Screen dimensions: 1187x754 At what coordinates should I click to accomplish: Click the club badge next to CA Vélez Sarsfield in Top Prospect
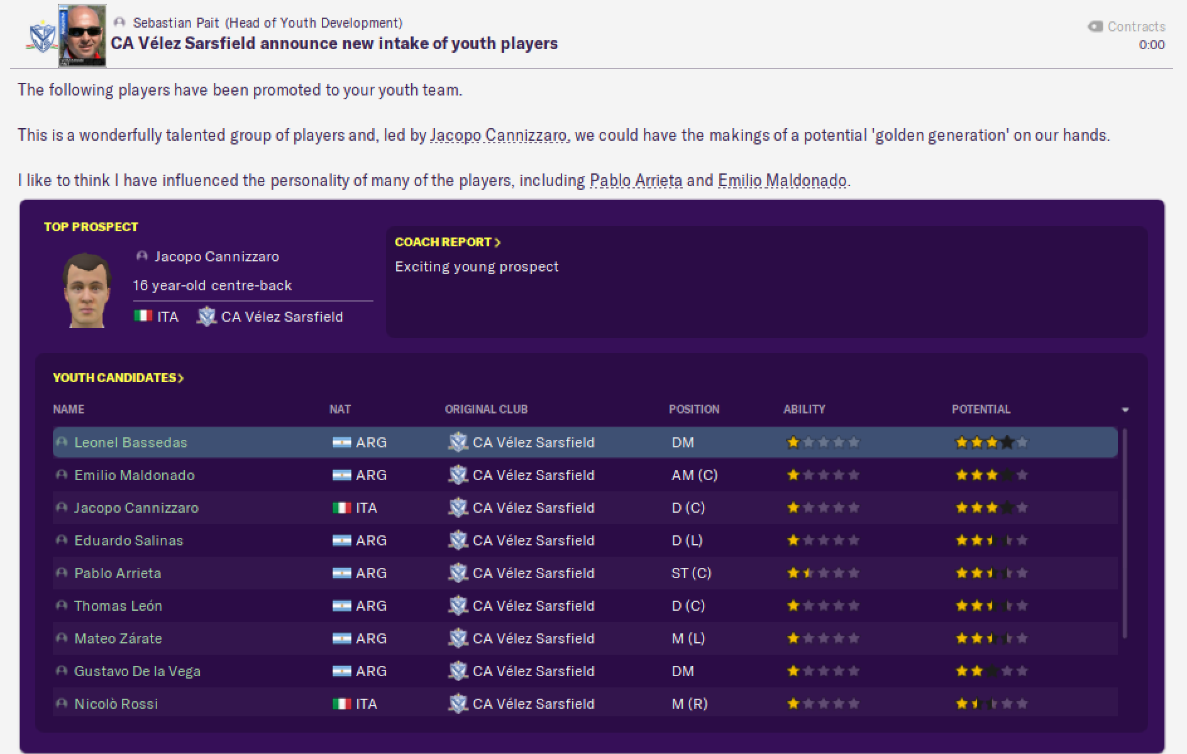tap(206, 316)
